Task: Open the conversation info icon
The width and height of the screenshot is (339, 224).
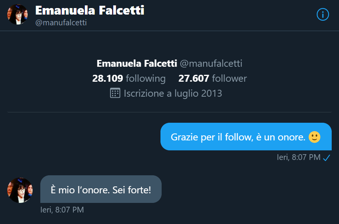Action: 323,15
